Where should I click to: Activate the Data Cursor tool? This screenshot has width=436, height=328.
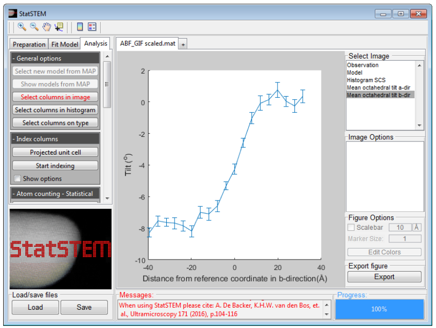coord(59,27)
